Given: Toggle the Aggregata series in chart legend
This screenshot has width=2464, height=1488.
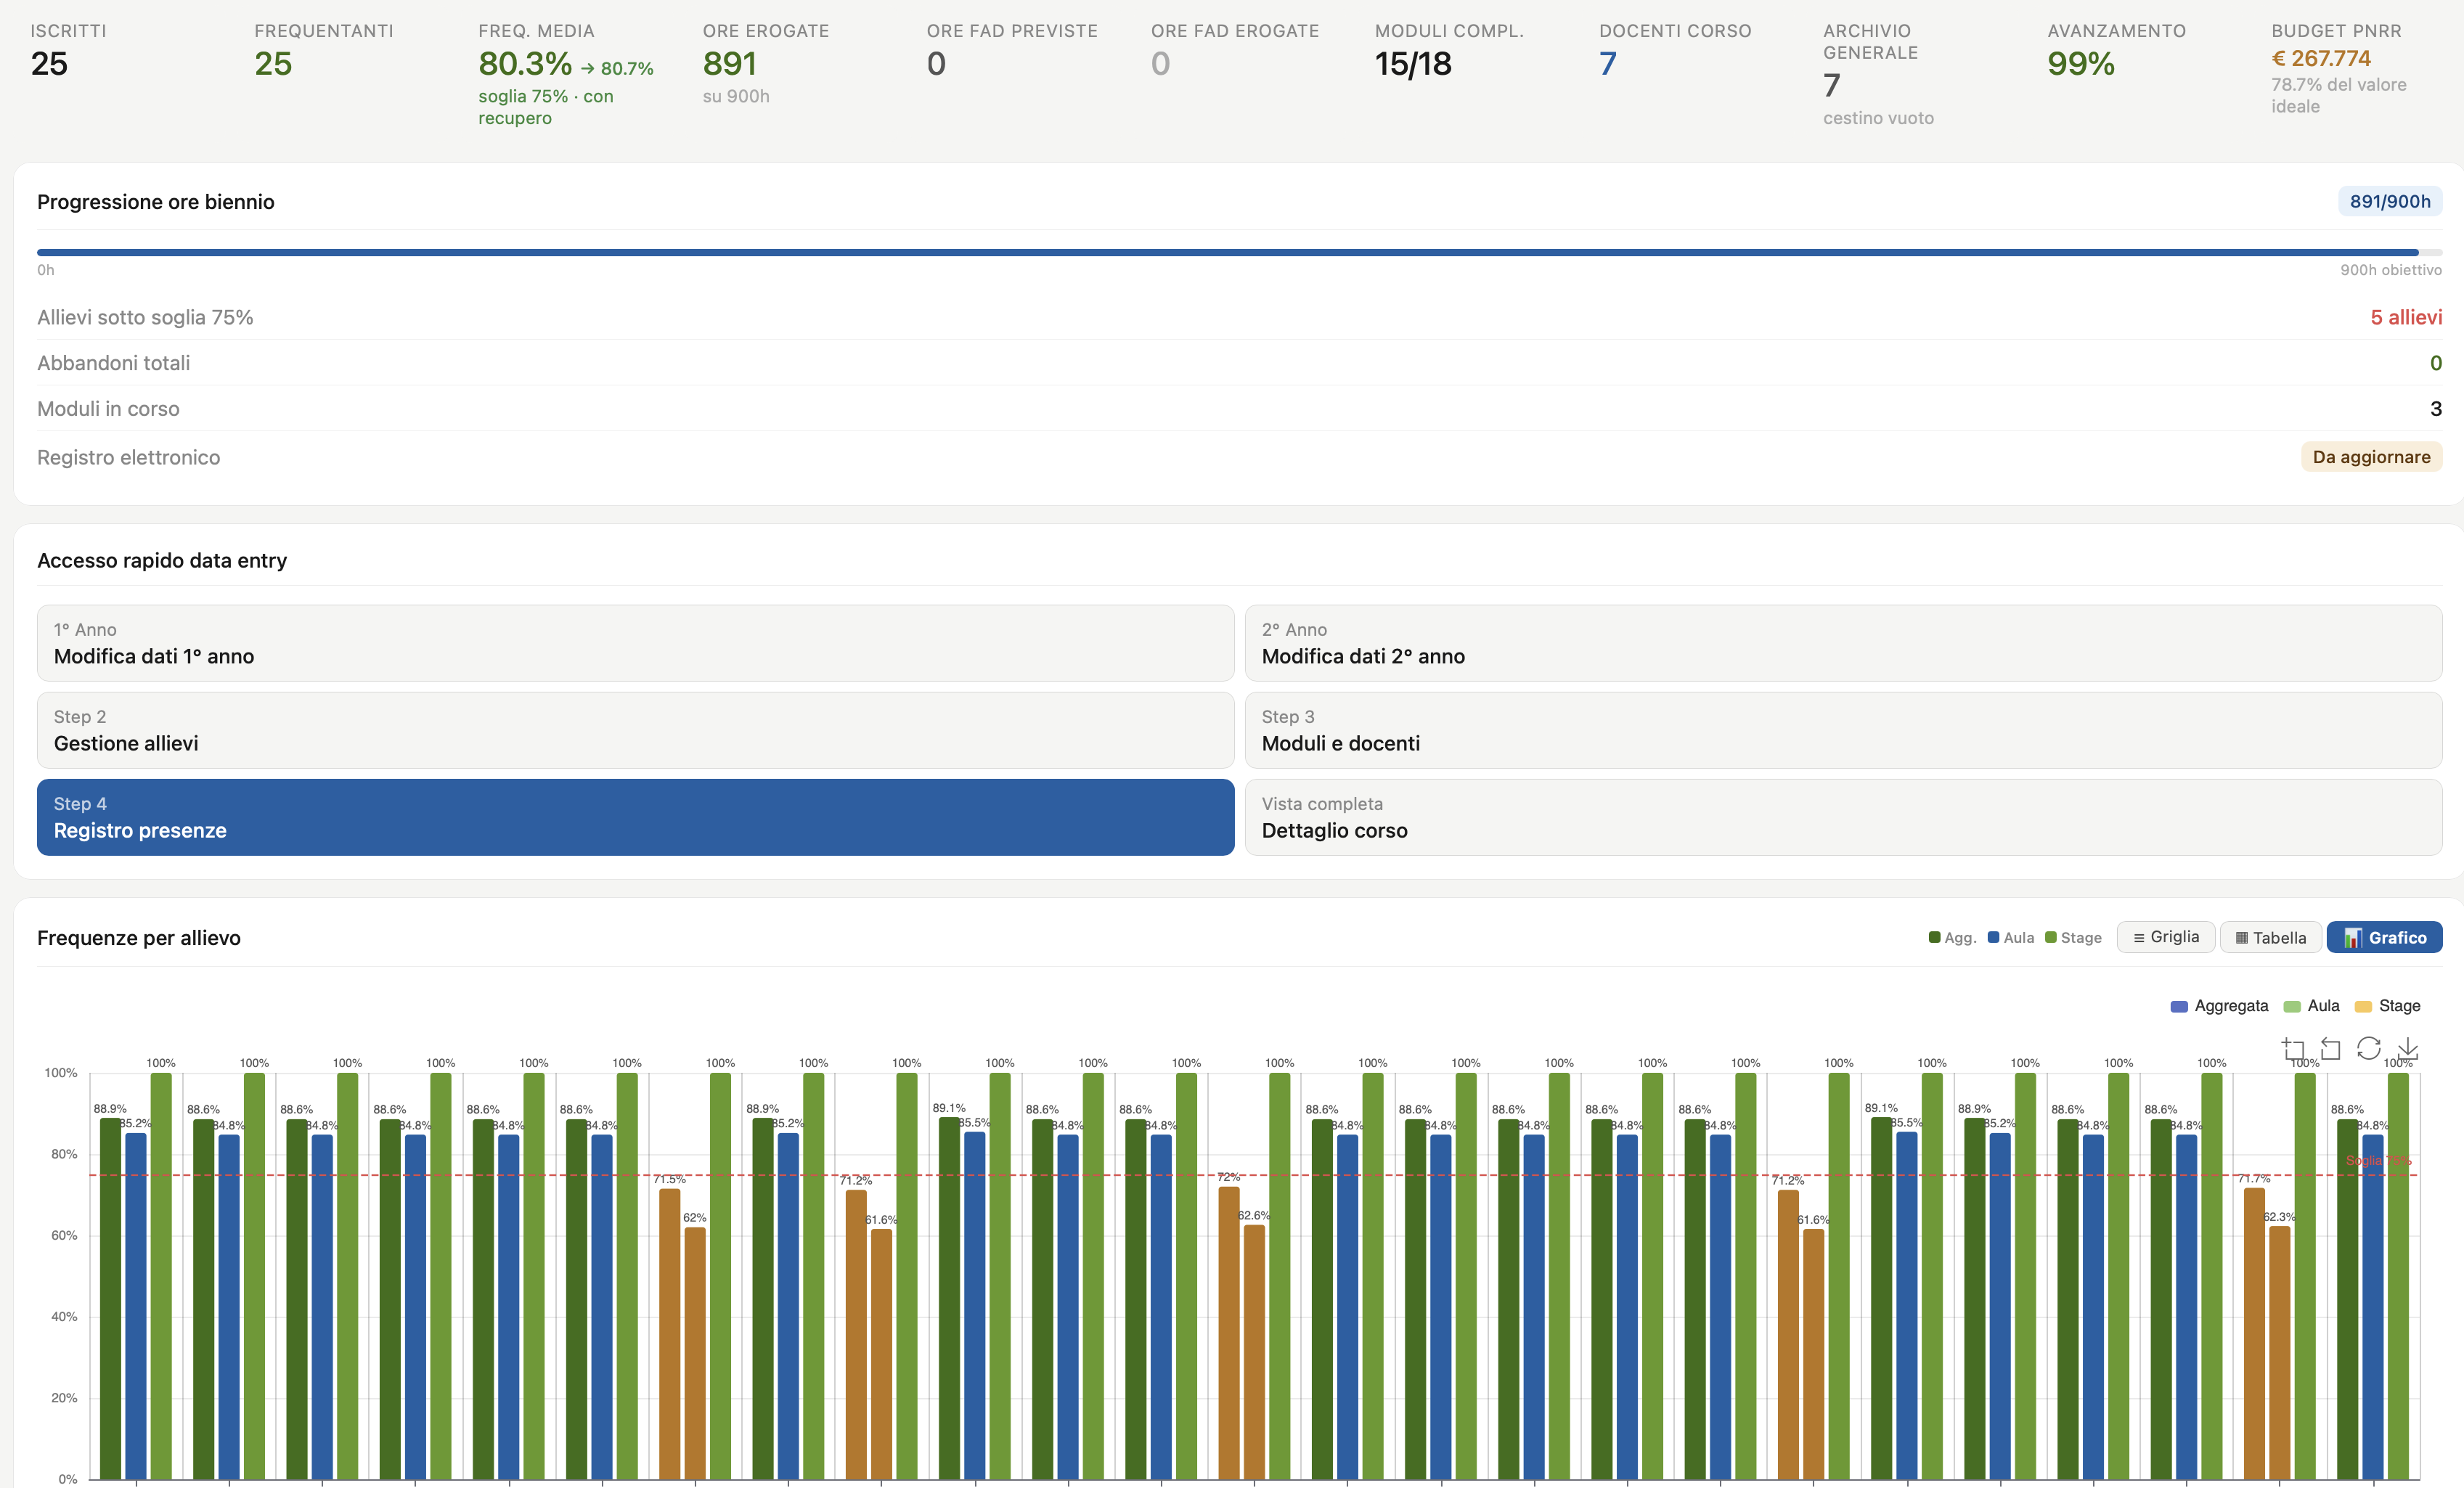Looking at the screenshot, I should [2219, 1006].
